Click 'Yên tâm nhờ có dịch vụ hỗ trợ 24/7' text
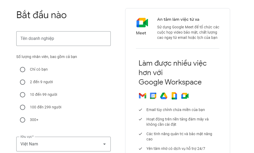254x153 pixels. click(176, 149)
